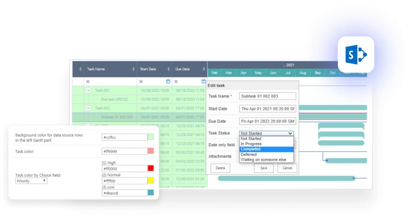Collapse the Task 002 row

coord(88,107)
